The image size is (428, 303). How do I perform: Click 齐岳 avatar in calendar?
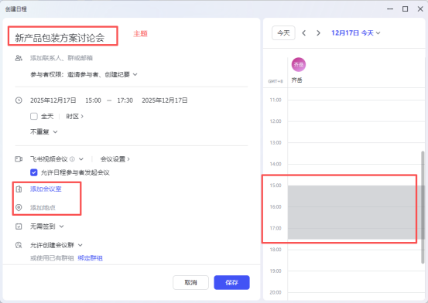point(299,65)
